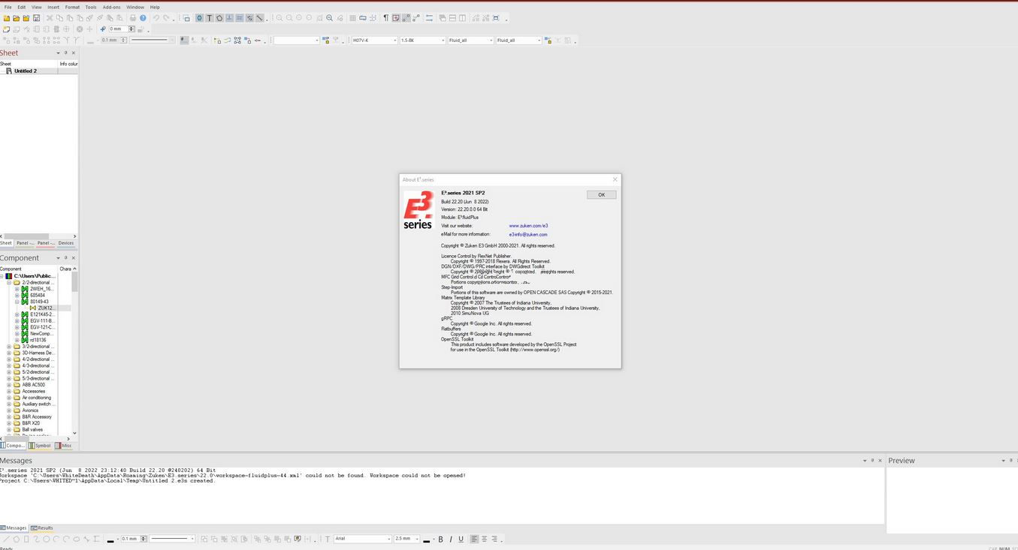Click the Undo arrow icon
This screenshot has height=550, width=1018.
click(156, 18)
